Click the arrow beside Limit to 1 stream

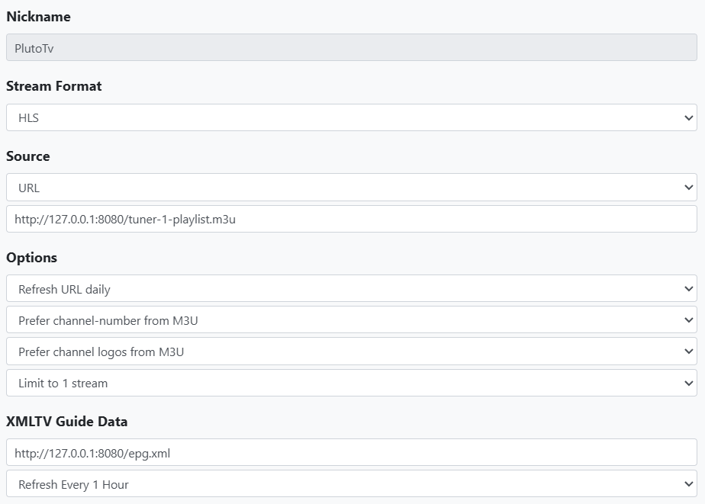click(689, 383)
